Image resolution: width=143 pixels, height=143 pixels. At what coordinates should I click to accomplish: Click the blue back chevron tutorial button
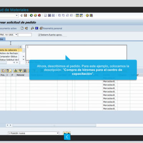67,137
